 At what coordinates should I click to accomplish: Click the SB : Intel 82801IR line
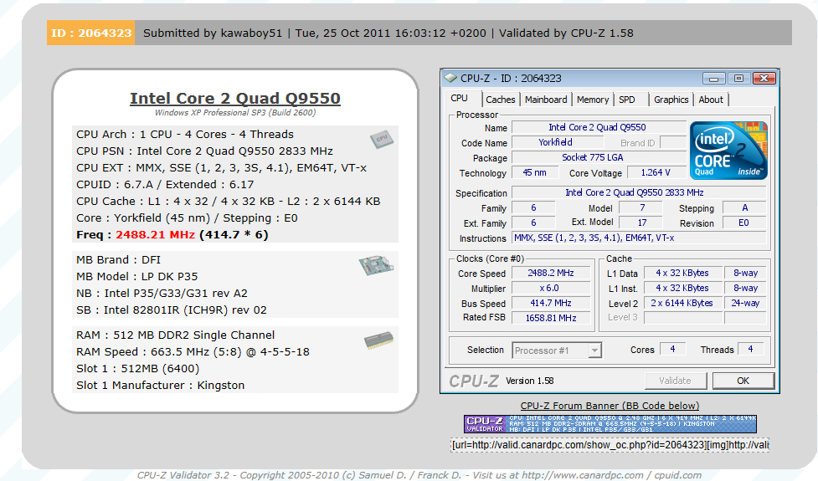coord(171,310)
